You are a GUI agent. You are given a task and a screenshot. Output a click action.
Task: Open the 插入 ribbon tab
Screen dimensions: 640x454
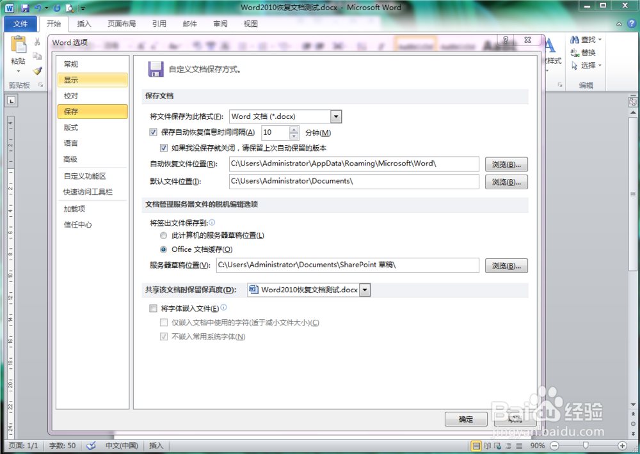[84, 24]
